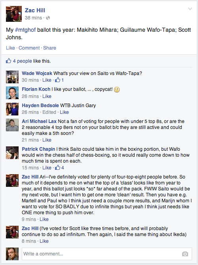Image resolution: width=198 pixels, height=265 pixels.
Task: Click the thumbs-up icon beside '4 people'
Action: [x=9, y=61]
